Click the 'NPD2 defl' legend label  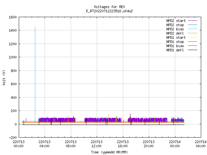tap(175, 33)
